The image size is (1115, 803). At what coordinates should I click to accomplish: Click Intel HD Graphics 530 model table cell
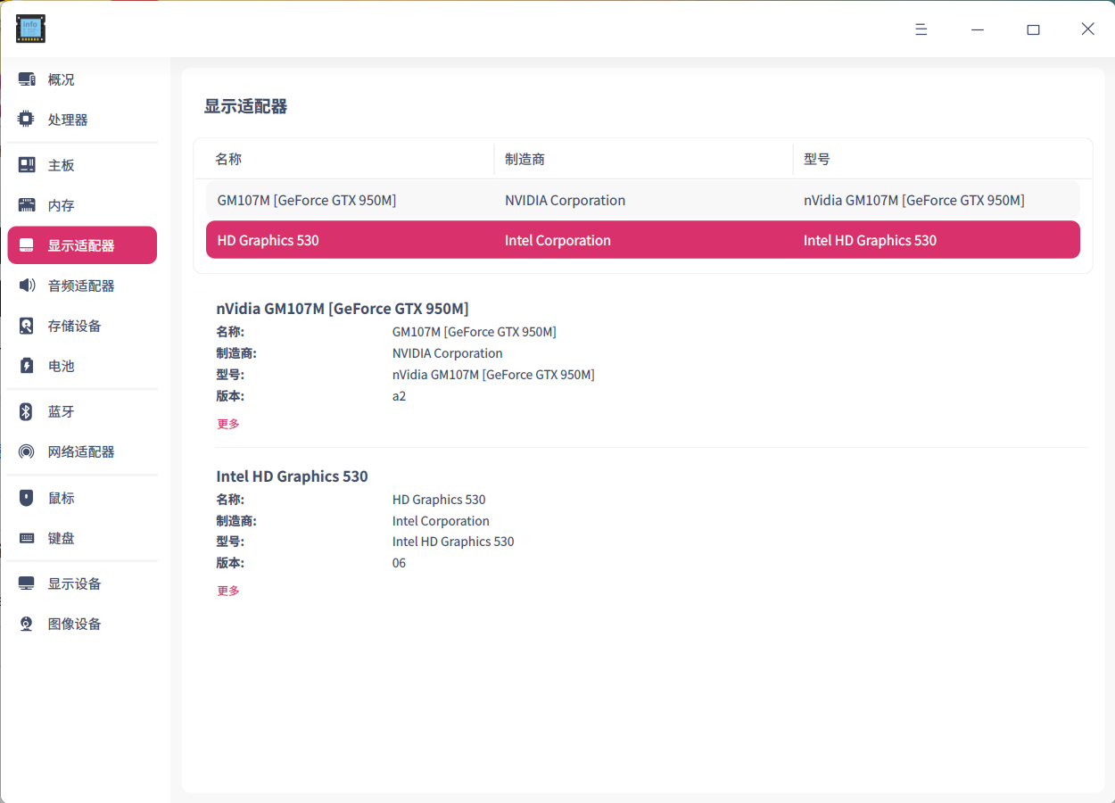point(870,240)
